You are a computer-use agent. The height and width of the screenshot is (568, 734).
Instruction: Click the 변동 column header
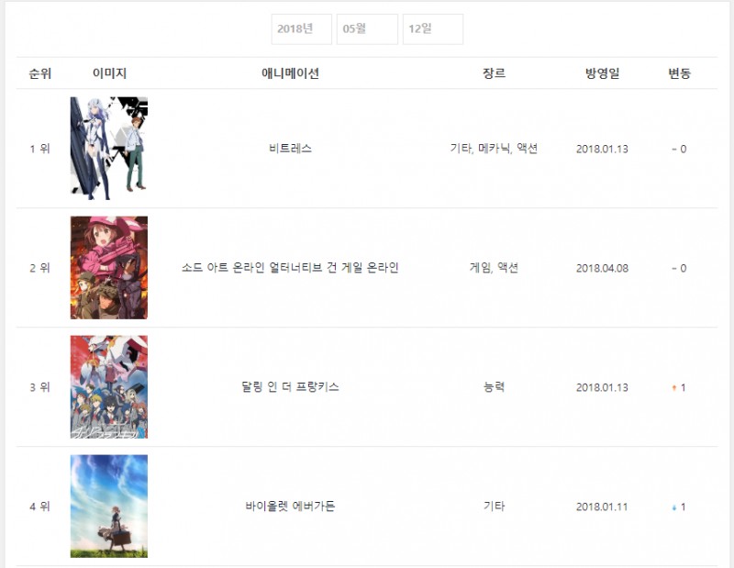679,73
